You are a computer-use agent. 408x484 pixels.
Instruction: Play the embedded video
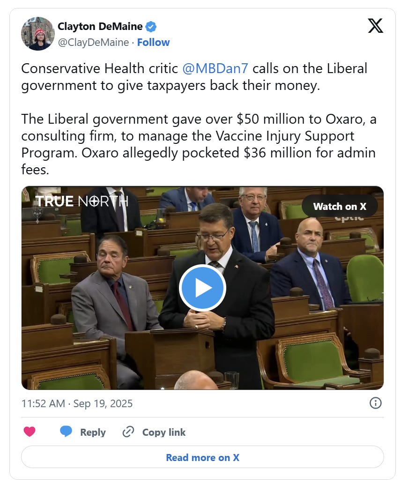coord(202,288)
